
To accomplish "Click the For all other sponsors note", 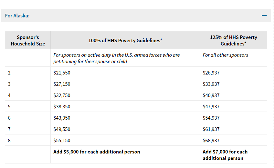I will pyautogui.click(x=225, y=55).
